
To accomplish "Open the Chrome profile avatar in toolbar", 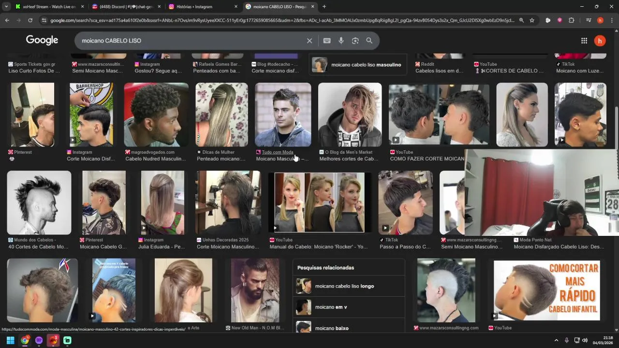I will point(600,20).
